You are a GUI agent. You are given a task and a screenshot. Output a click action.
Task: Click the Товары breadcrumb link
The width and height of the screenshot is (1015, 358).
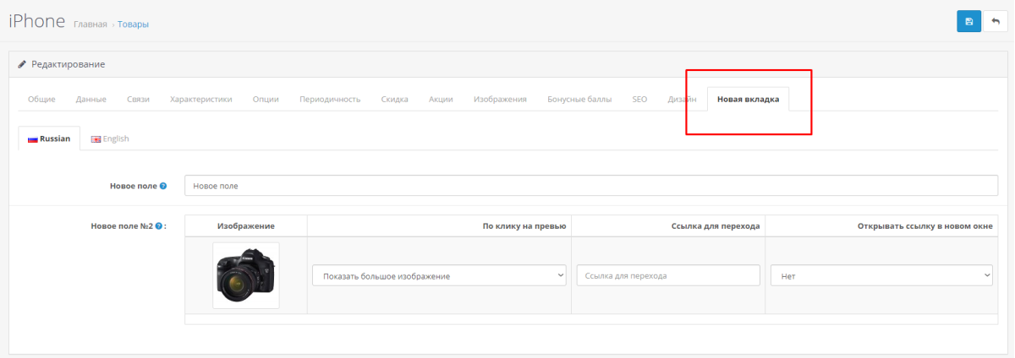133,24
